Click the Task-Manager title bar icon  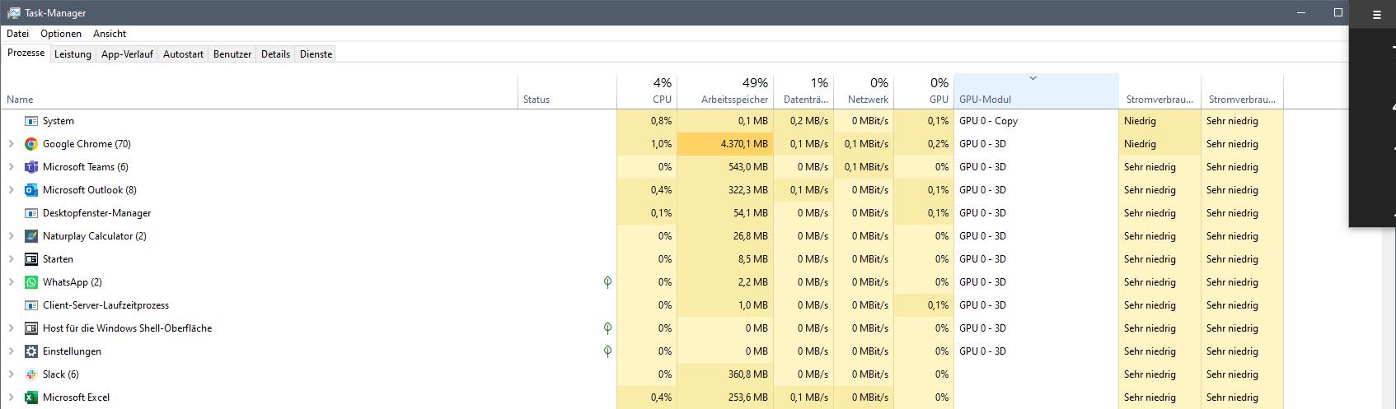[14, 13]
